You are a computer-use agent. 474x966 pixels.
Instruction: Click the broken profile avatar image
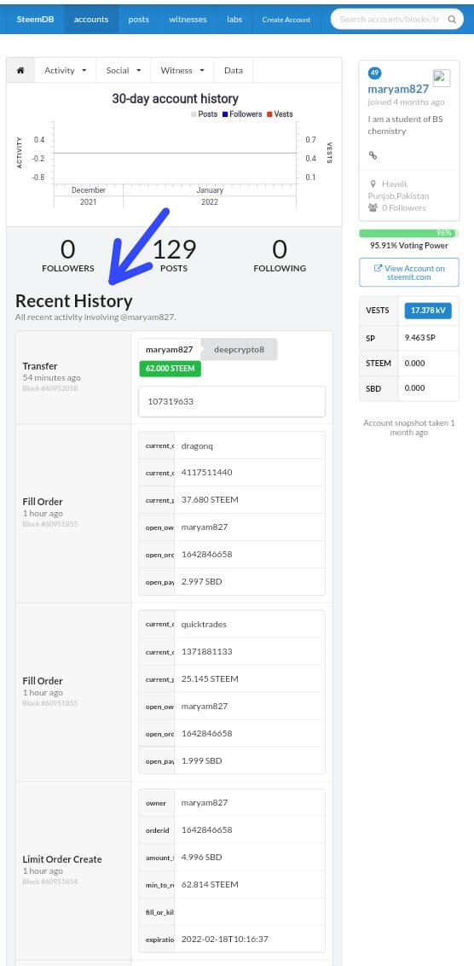pyautogui.click(x=442, y=78)
